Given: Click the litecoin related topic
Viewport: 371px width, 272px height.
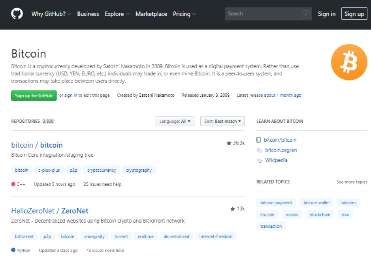Looking at the screenshot, I should (267, 215).
